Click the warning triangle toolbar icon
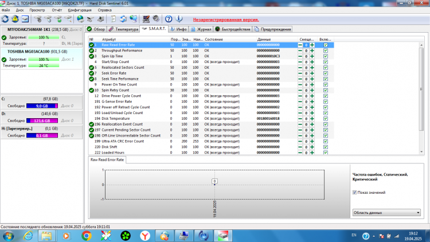Viewport: 430px width, 242px height. click(15, 19)
